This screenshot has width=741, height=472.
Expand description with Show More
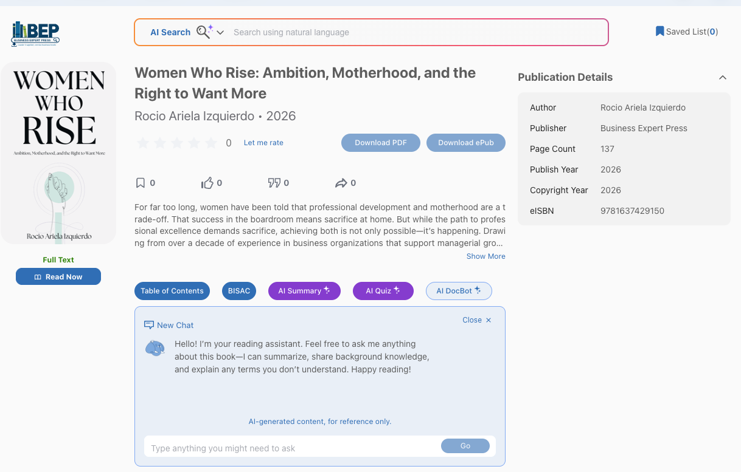coord(485,256)
